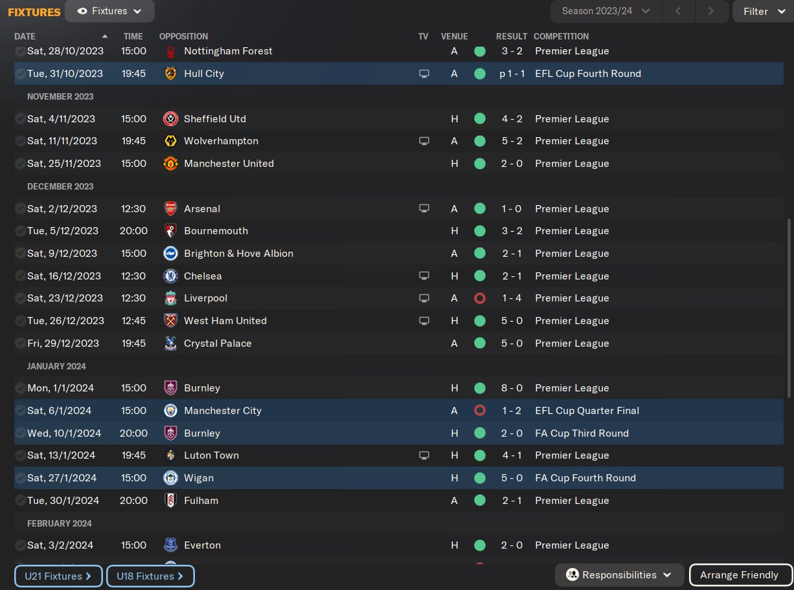Image resolution: width=794 pixels, height=590 pixels.
Task: Toggle checkmark beside Sat, 2/12/2023 fixture
Action: point(21,209)
